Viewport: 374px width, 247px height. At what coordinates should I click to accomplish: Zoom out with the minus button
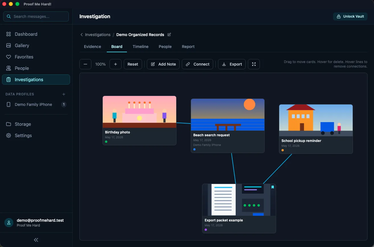[85, 64]
